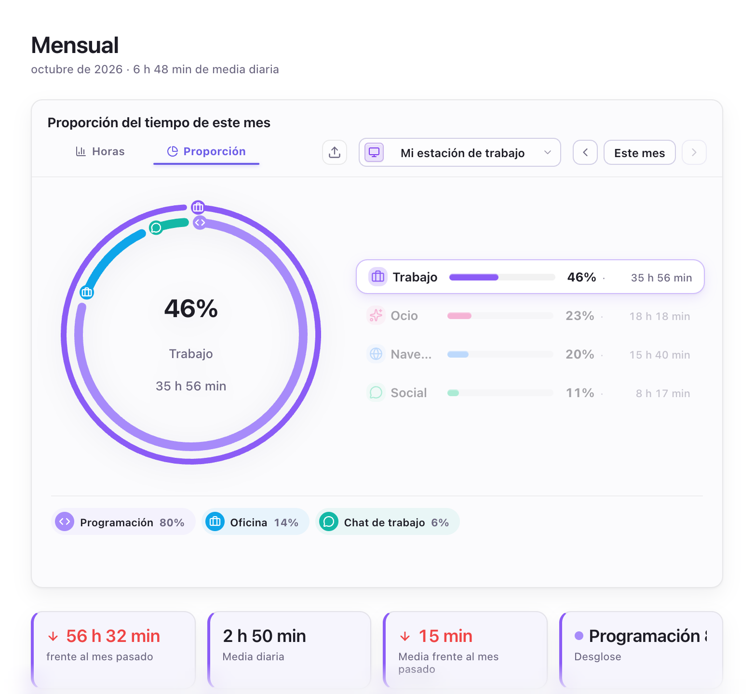Image resolution: width=754 pixels, height=694 pixels.
Task: Click the next month right chevron
Action: [x=694, y=152]
